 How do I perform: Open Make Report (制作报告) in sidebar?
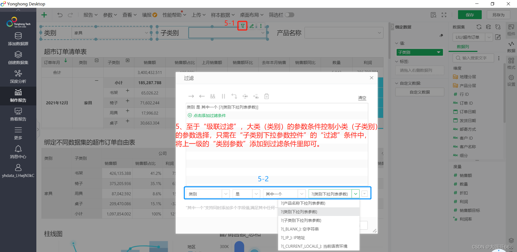click(18, 96)
